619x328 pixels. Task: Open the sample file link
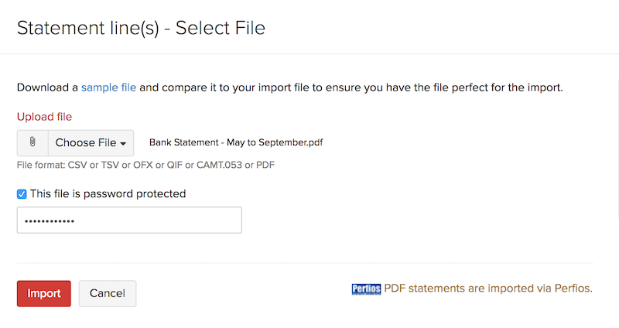coord(108,87)
